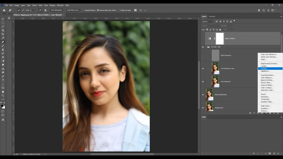Viewport: 283px width, 159px height.
Task: Select the Brush tool
Action: click(x=3, y=46)
